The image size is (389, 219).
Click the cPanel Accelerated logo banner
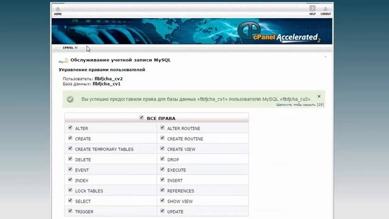(x=192, y=31)
